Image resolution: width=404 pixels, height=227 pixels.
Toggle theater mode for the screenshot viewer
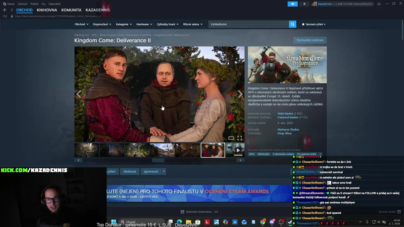coord(231,138)
